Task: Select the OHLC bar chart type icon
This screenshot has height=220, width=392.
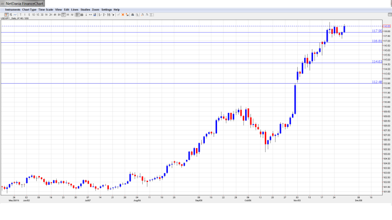Action: point(11,15)
